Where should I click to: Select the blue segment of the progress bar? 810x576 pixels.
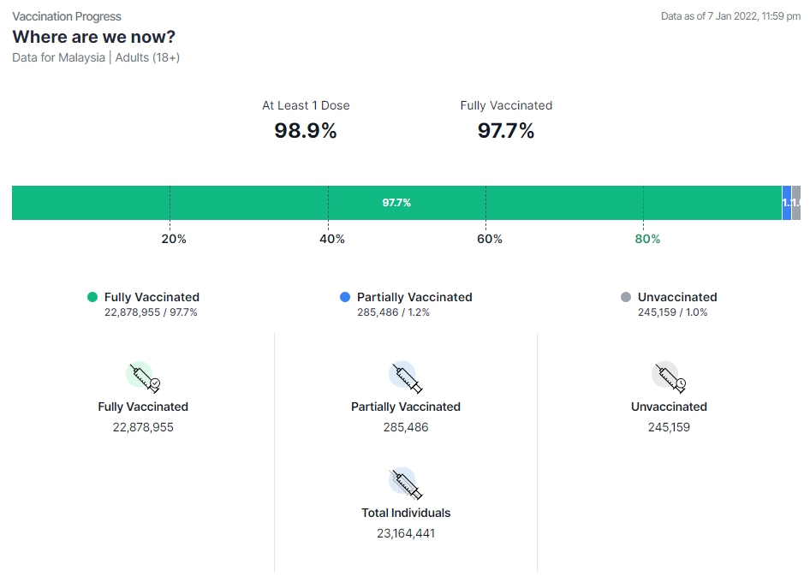point(787,203)
